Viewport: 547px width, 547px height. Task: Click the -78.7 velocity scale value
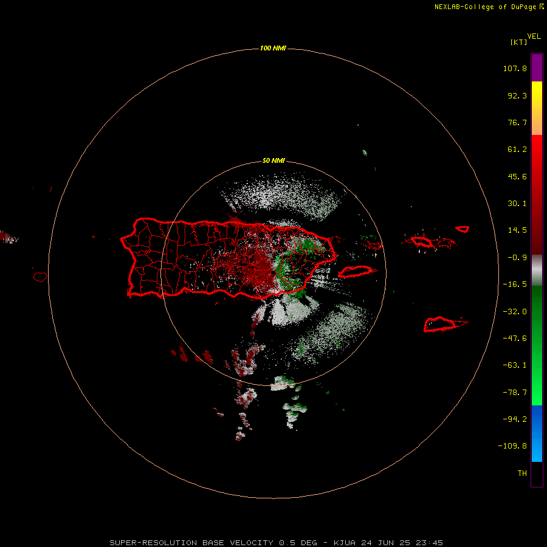pyautogui.click(x=515, y=393)
